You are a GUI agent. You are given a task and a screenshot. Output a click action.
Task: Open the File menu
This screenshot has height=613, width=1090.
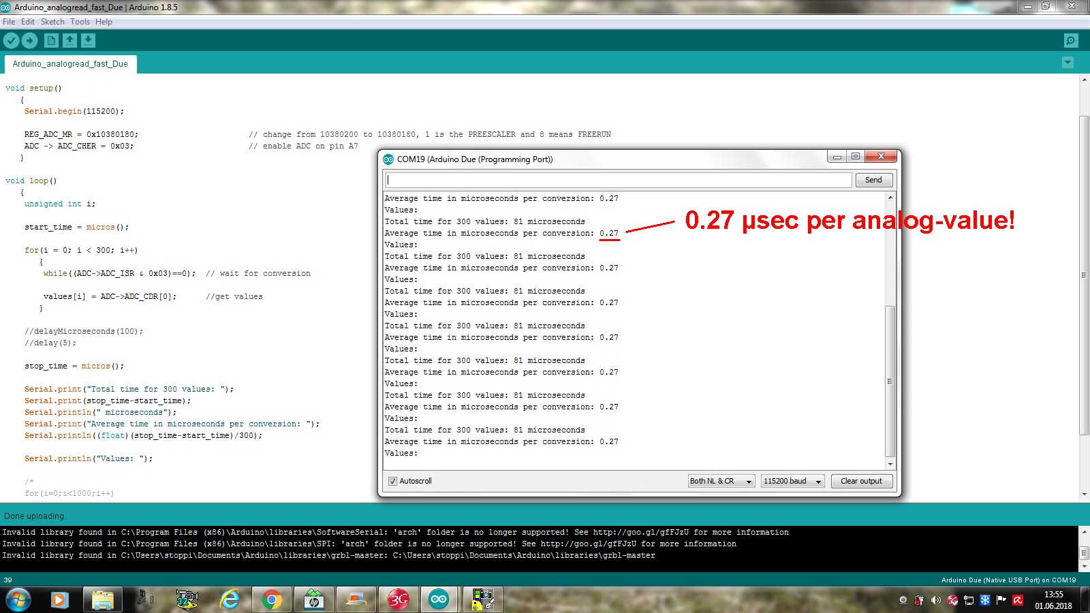(9, 22)
